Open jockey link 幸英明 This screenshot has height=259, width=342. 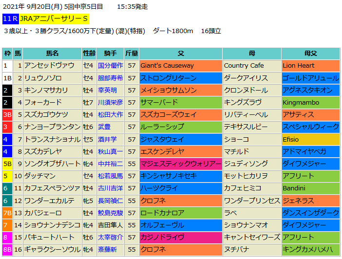tap(107, 90)
